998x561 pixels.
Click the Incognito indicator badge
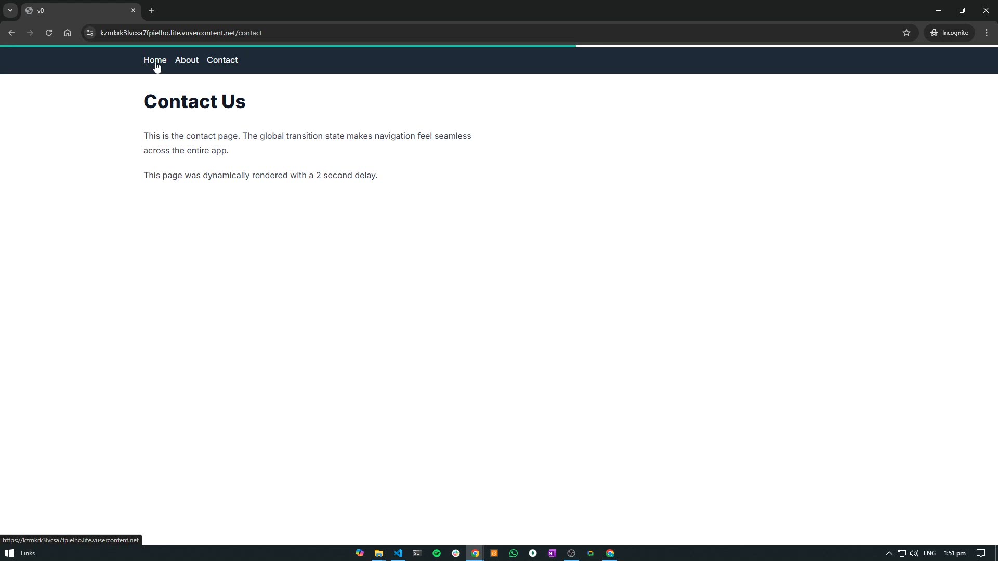tap(949, 32)
